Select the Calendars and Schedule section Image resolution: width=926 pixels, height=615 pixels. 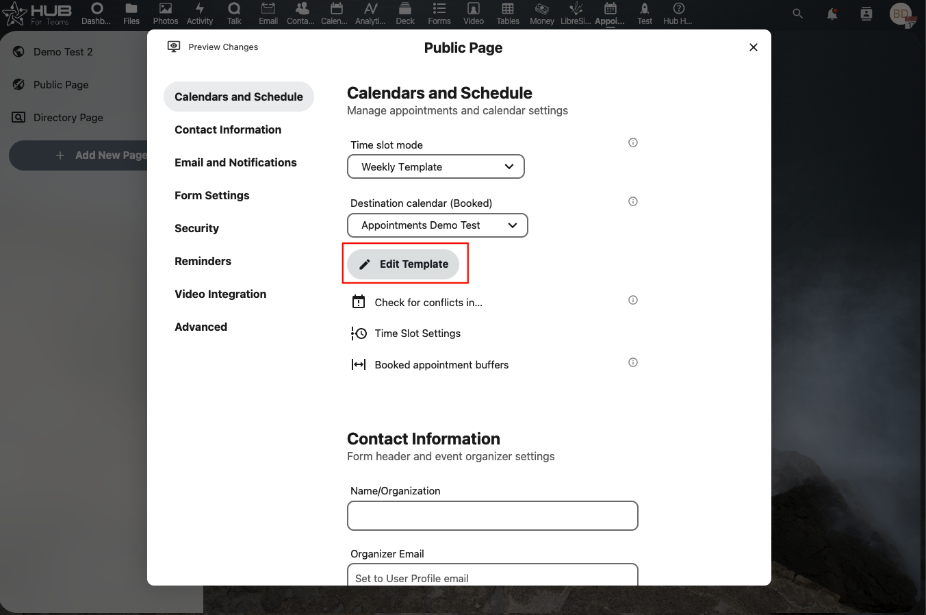click(238, 97)
